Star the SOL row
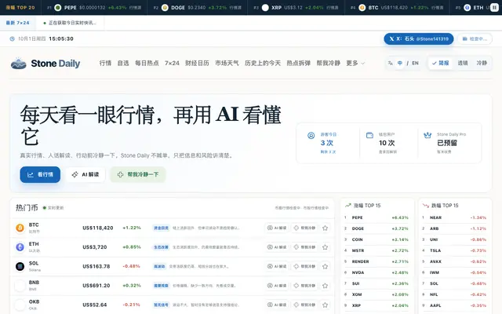 click(325, 266)
